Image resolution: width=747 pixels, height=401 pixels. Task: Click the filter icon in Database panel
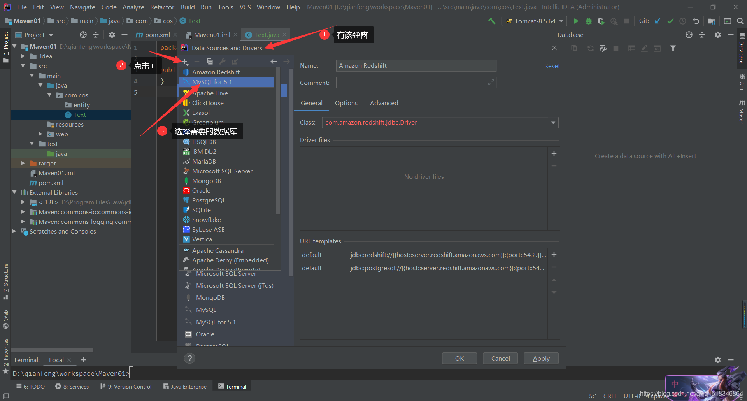673,48
